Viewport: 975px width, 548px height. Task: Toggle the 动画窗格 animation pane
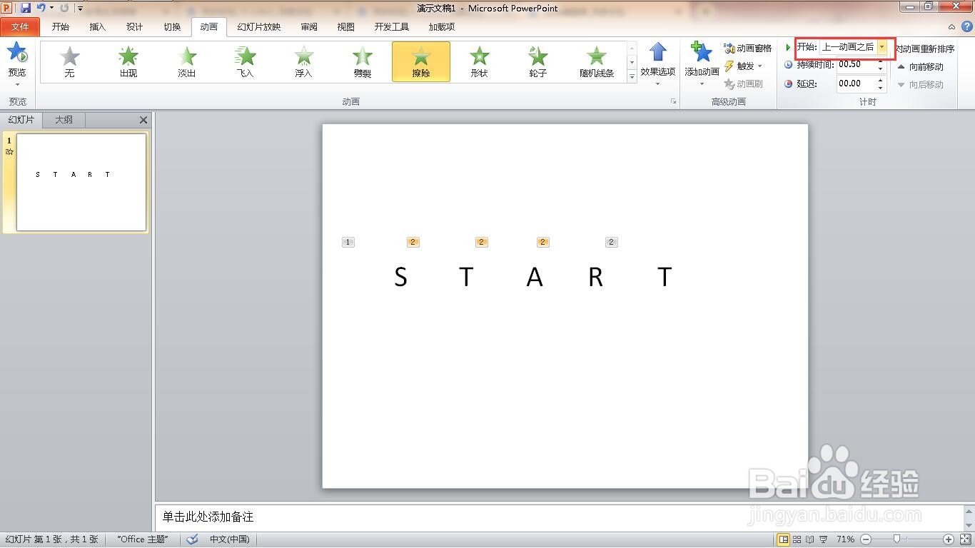747,49
